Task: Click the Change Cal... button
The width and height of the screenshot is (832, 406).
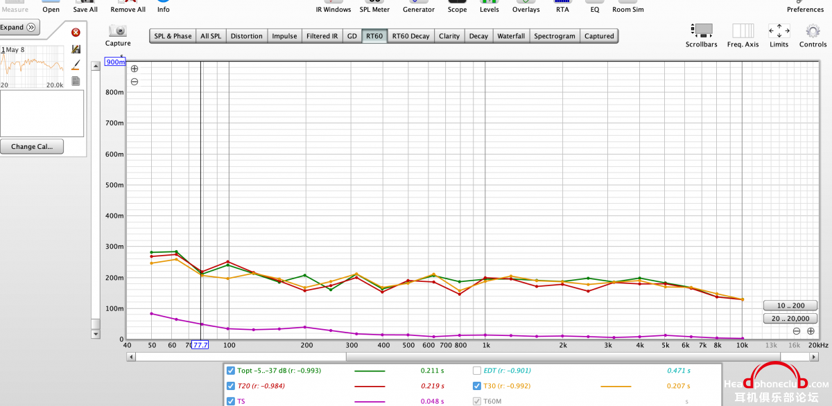Action: coord(32,147)
